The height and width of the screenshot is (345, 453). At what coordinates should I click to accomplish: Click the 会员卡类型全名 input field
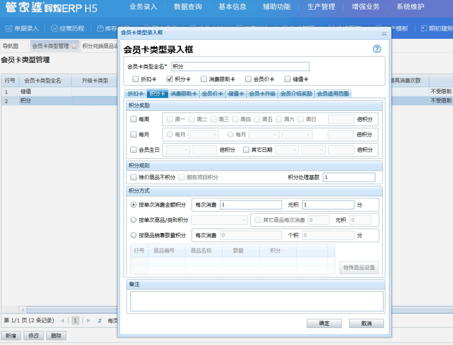(241, 66)
